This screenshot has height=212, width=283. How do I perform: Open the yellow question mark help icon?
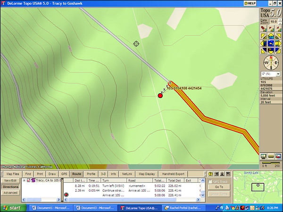coord(210,174)
